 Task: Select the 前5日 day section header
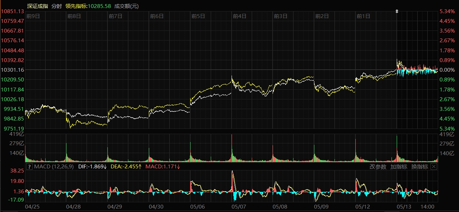[198, 16]
